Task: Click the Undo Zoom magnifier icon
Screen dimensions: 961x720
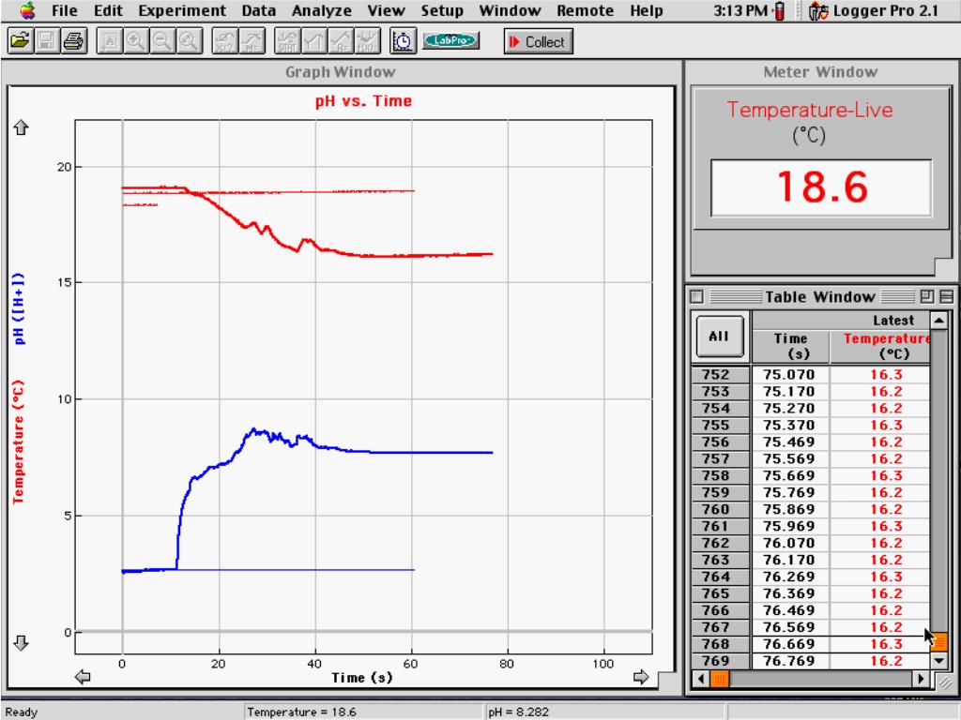Action: point(189,41)
